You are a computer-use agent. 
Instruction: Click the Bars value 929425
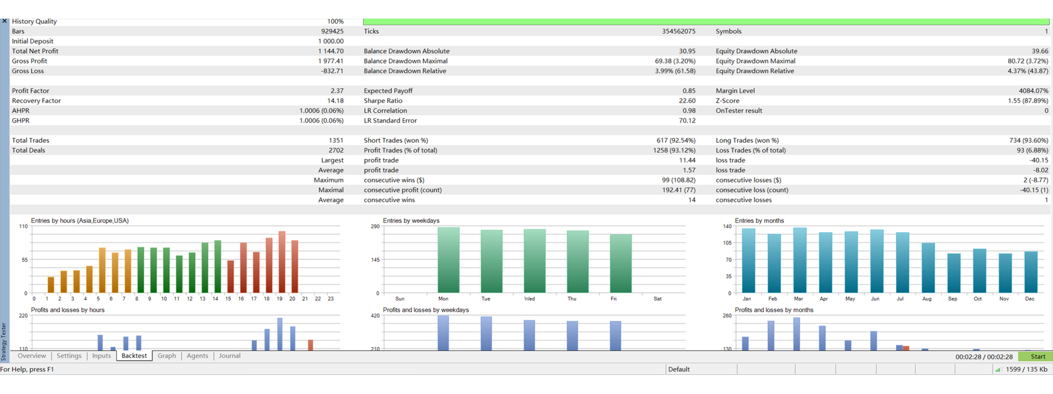coord(332,31)
